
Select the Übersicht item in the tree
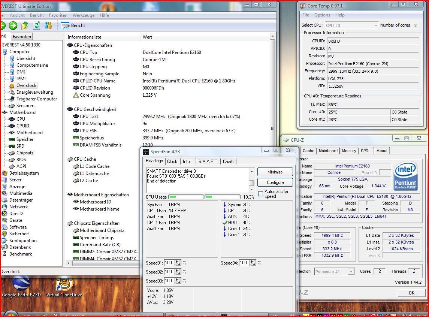pos(26,58)
